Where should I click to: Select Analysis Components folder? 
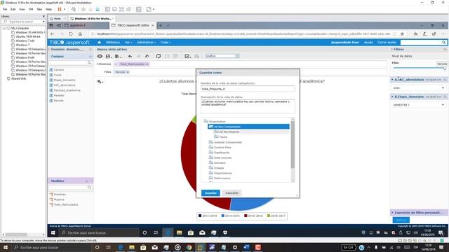[x=228, y=142]
